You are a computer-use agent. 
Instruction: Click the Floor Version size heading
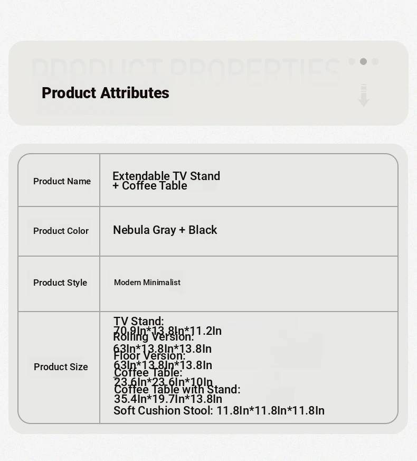click(x=149, y=356)
